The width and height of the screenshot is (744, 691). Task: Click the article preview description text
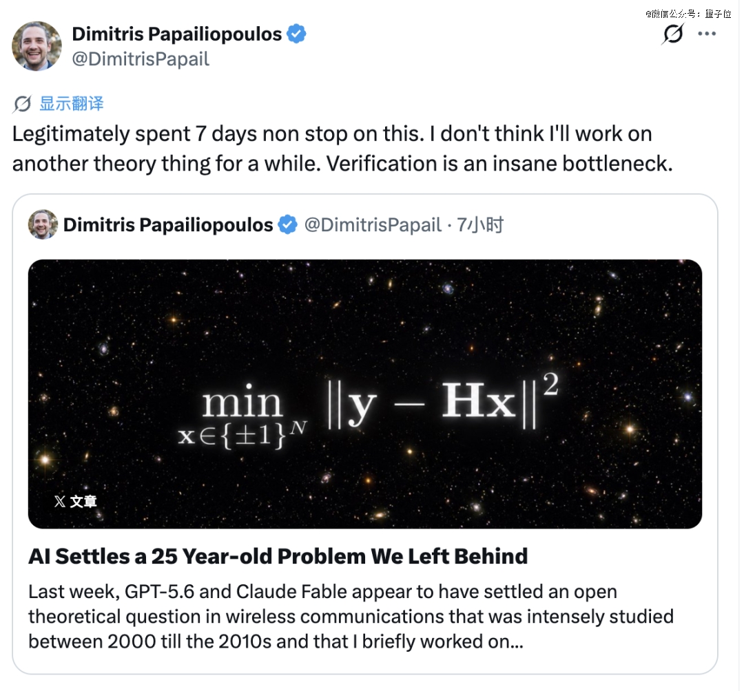[x=351, y=617]
